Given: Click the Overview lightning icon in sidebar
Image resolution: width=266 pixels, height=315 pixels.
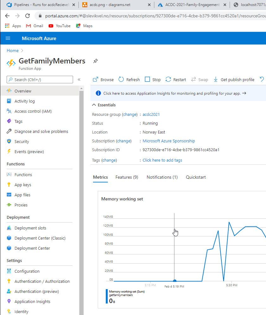Looking at the screenshot, I should pos(9,91).
